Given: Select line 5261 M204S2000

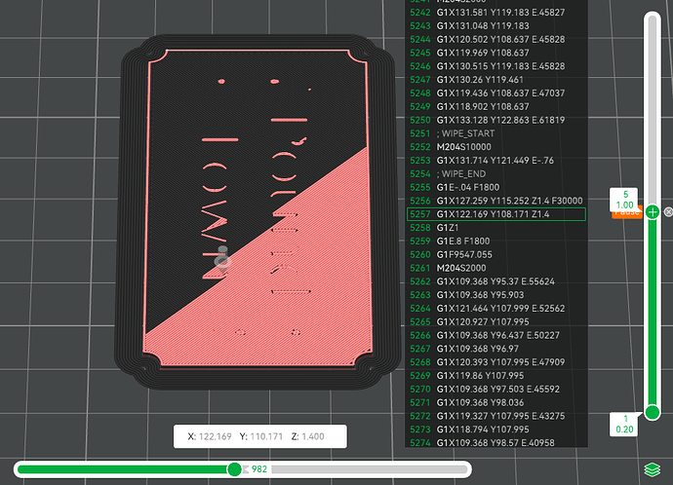Looking at the screenshot, I should point(496,268).
